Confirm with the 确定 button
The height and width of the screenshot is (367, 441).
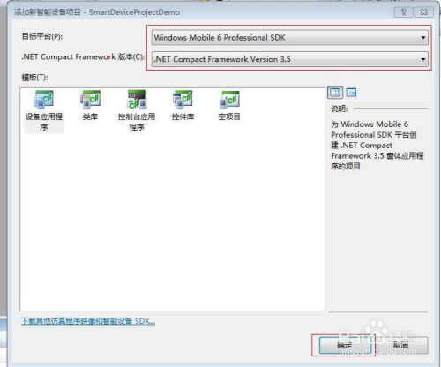(x=345, y=345)
